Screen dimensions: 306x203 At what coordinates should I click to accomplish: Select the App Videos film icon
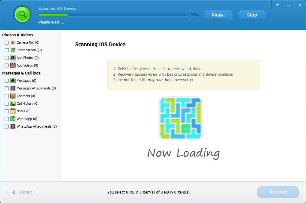[12, 65]
